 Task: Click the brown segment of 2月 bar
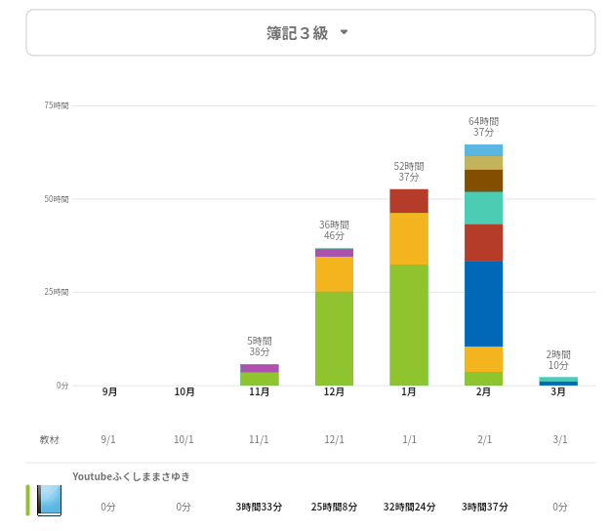coord(483,181)
